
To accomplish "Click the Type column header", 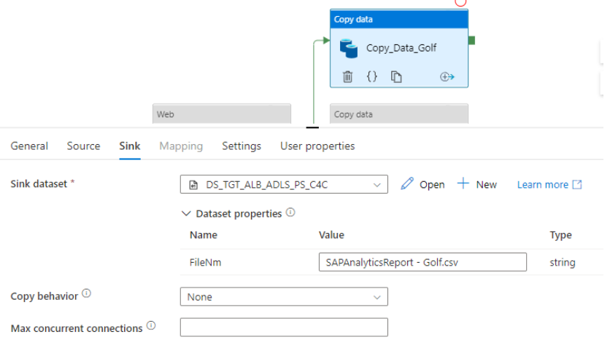I will 560,235.
